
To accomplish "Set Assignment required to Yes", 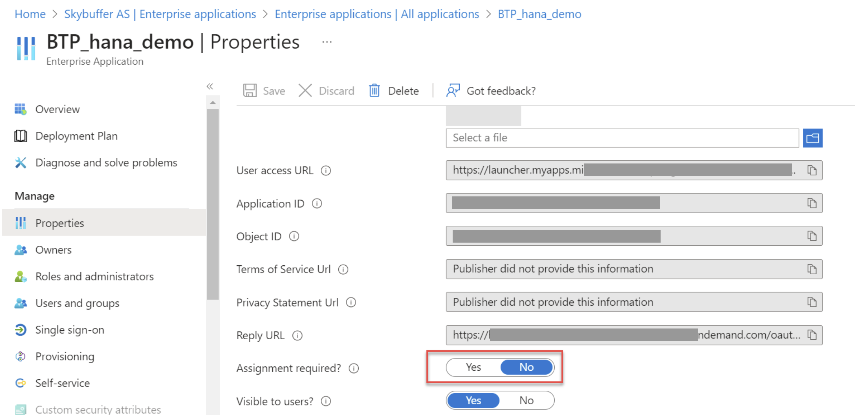I will pyautogui.click(x=473, y=367).
